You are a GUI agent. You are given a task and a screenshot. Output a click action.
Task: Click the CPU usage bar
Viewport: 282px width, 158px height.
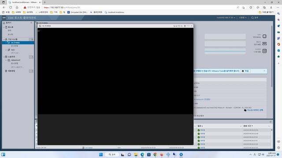pos(225,36)
